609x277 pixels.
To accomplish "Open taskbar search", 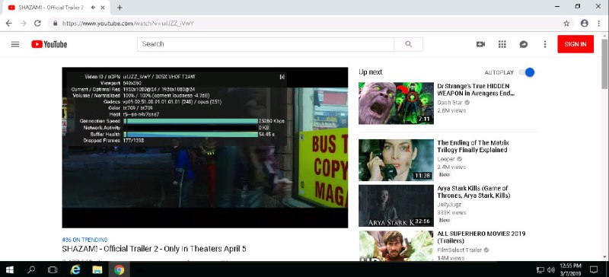I will pyautogui.click(x=31, y=269).
